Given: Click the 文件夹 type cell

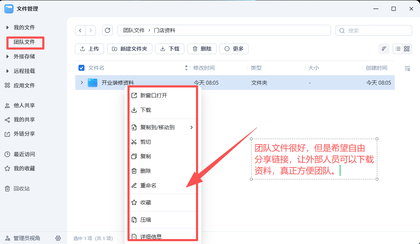Looking at the screenshot, I should [x=259, y=83].
